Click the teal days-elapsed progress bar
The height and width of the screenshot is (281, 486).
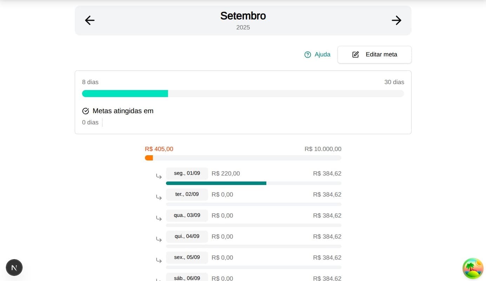[125, 94]
